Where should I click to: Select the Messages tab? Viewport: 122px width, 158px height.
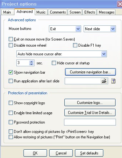coord(107,12)
